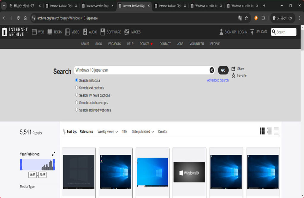The height and width of the screenshot is (198, 304).
Task: Open the Weekly views sort dropdown
Action: 107,132
